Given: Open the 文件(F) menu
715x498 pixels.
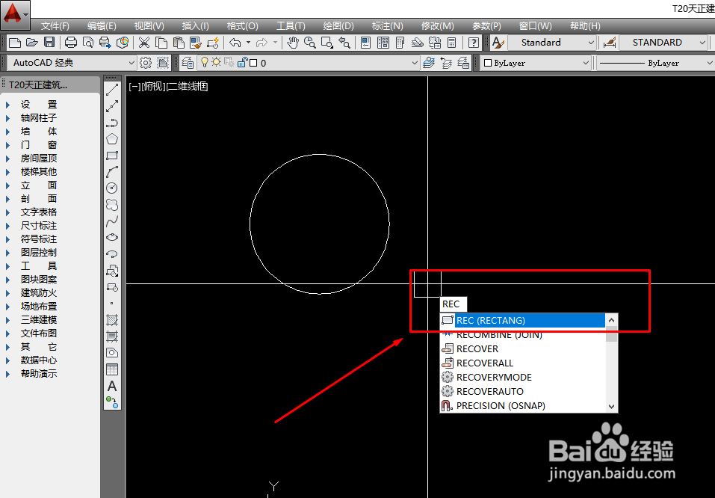Looking at the screenshot, I should (x=55, y=26).
